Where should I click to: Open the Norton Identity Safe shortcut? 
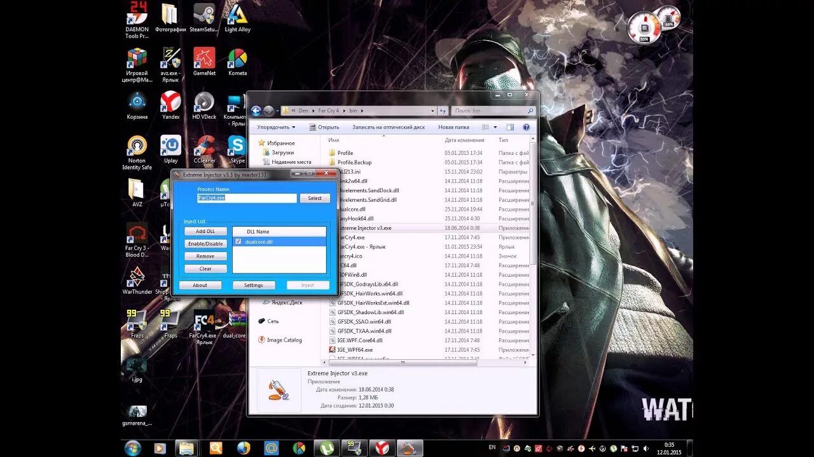[137, 152]
